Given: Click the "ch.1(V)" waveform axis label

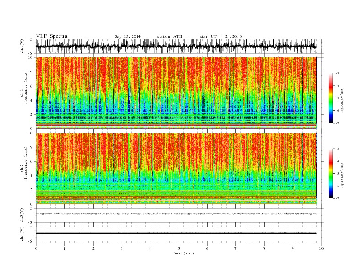Looking at the screenshot, I should (x=22, y=46).
